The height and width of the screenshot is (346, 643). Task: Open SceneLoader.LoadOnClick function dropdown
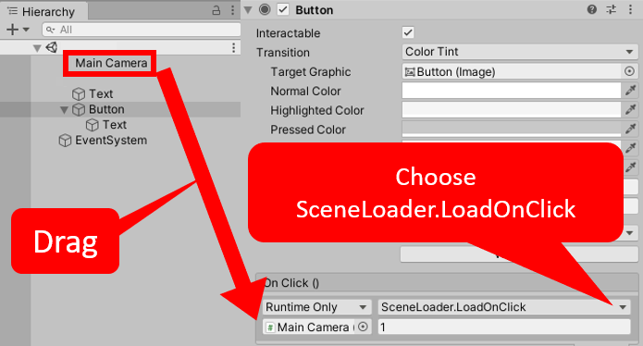504,307
